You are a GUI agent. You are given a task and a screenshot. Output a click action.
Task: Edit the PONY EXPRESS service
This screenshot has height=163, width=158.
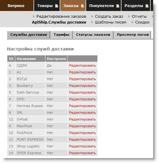[x=83, y=139]
